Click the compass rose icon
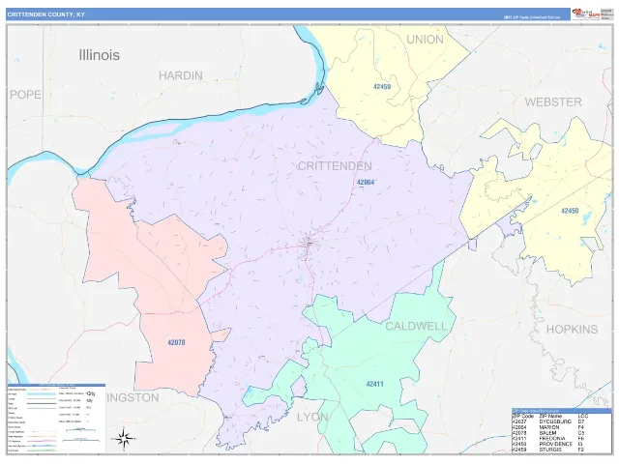This screenshot has height=464, width=619. (x=124, y=439)
